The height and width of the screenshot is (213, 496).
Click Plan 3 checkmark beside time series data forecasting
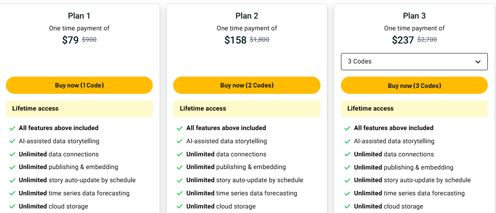[x=347, y=194]
